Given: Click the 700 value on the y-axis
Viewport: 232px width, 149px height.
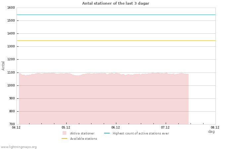Looking at the screenshot, I should tap(12, 124).
